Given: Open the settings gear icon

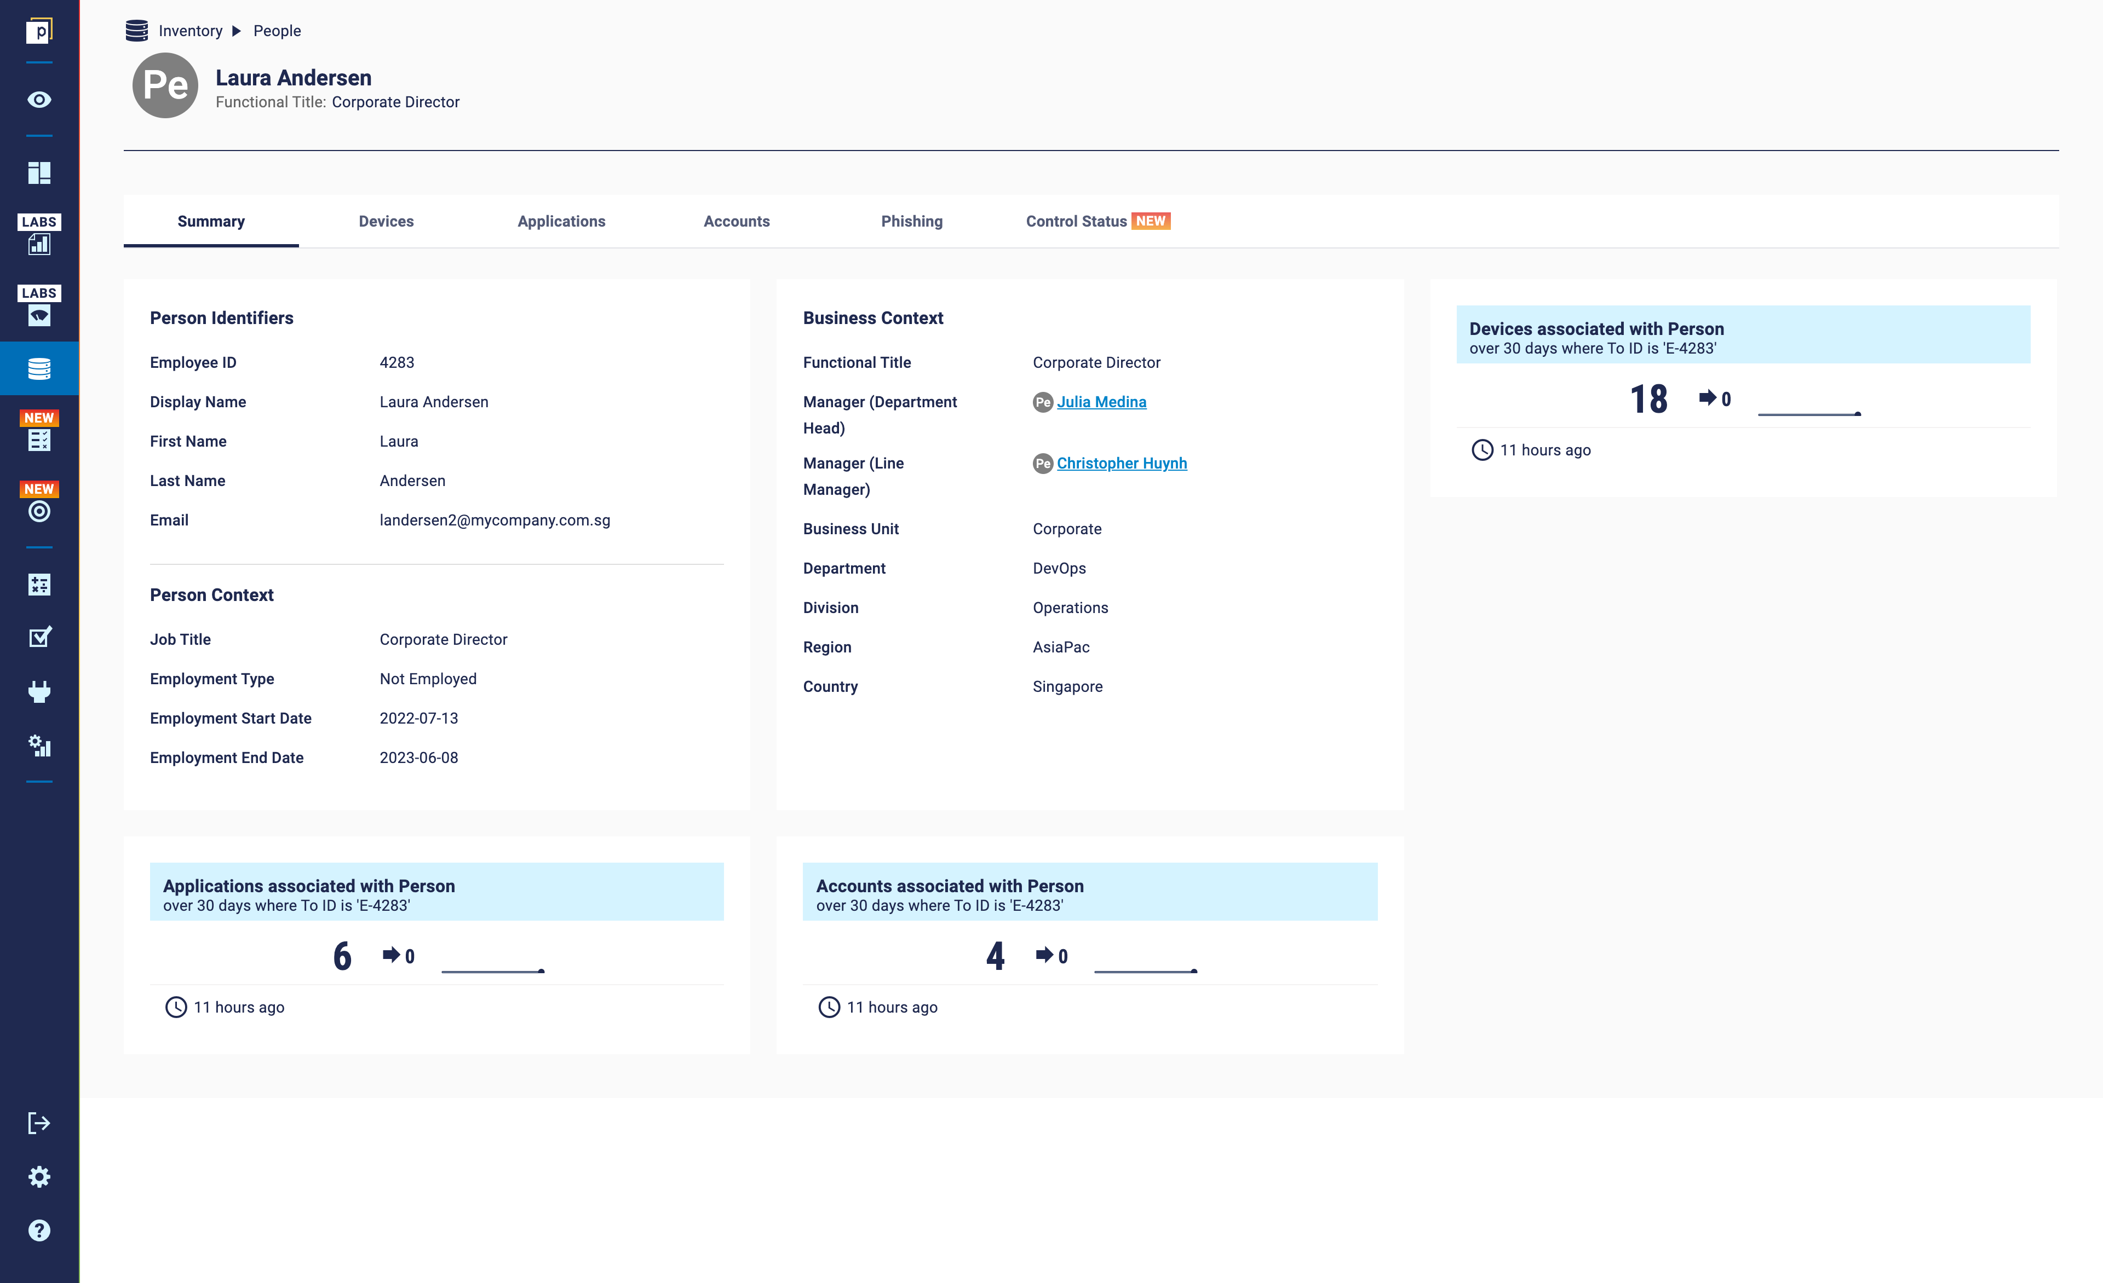Looking at the screenshot, I should coord(39,1176).
